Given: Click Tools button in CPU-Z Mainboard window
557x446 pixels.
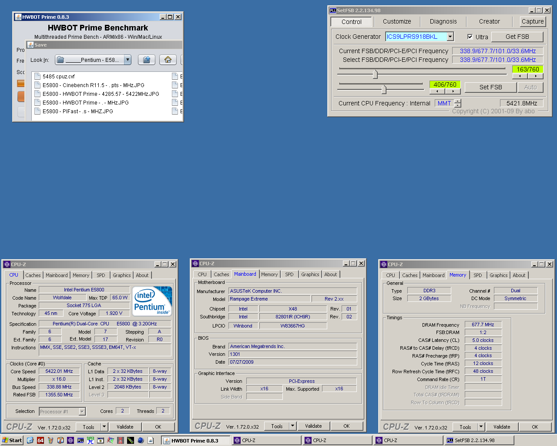Looking at the screenshot, I should pos(277,426).
